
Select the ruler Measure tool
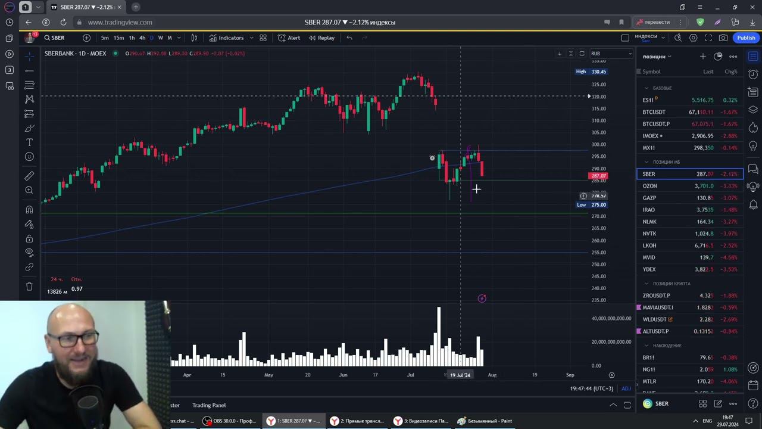29,176
